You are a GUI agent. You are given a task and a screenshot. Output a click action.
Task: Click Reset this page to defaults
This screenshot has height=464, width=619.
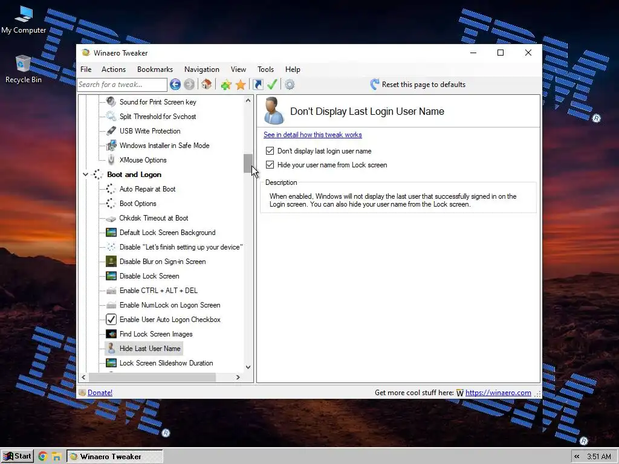[x=418, y=85]
